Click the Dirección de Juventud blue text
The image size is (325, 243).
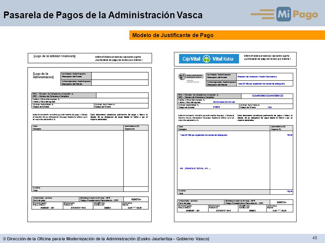(x=257, y=77)
